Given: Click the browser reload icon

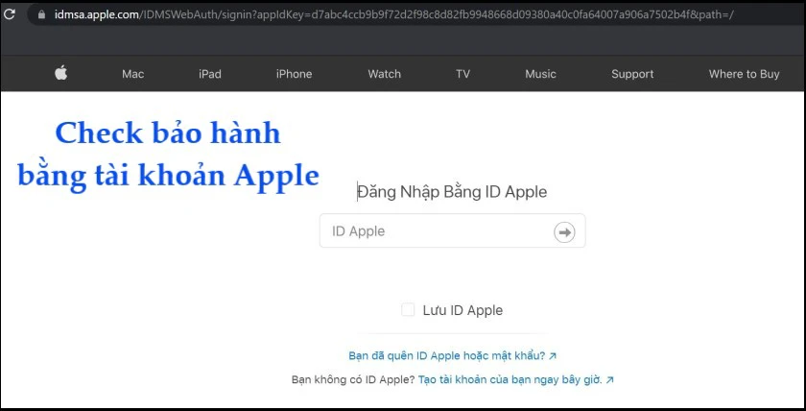Looking at the screenshot, I should (x=10, y=14).
